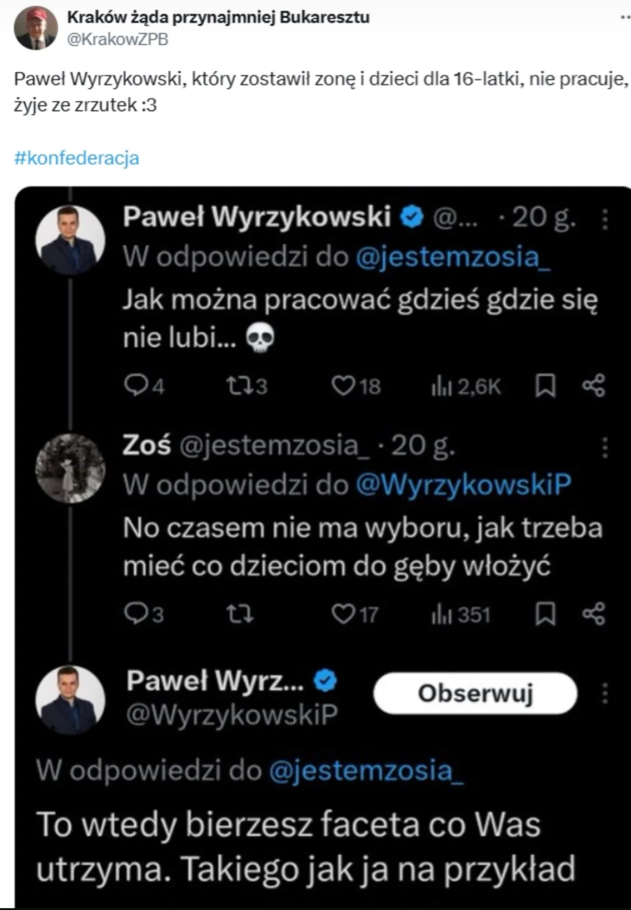Viewport: 631px width, 910px height.
Task: Retweet Zoś's reply tweet
Action: tap(239, 614)
